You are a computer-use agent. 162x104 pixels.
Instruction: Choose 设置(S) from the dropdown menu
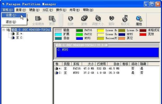click(14, 15)
